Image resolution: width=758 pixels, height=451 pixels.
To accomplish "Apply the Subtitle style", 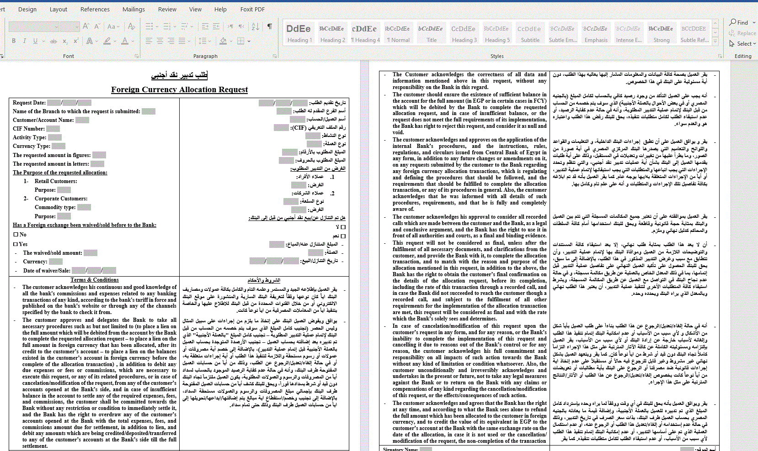I will pos(530,33).
